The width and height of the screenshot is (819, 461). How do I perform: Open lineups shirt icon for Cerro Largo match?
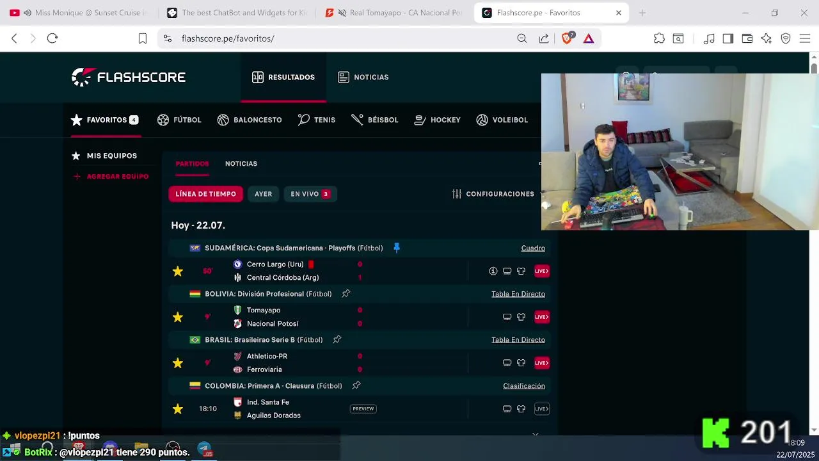(x=521, y=271)
